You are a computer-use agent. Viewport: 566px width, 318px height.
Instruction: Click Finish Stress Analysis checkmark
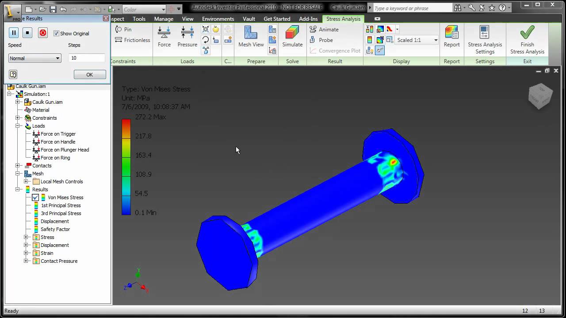[527, 40]
